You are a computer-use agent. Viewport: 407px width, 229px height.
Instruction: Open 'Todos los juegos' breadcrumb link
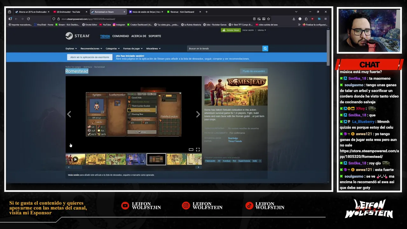(x=73, y=67)
